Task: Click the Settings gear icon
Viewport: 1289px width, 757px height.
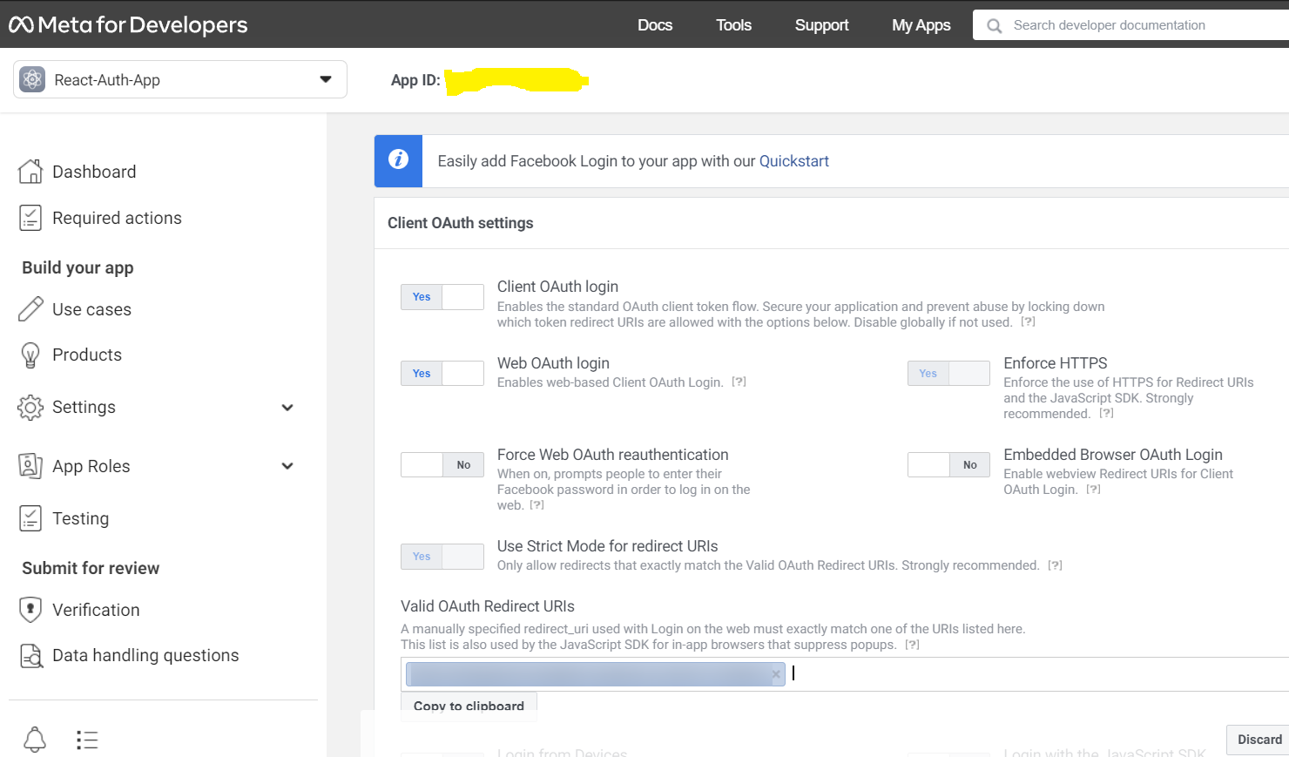Action: (30, 407)
